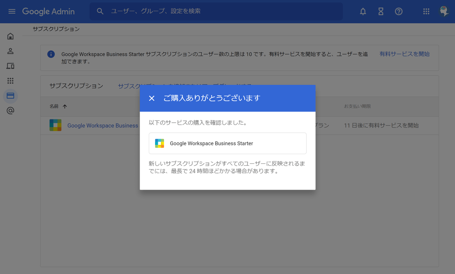455x274 pixels.
Task: Click the サブスクリプション table heading
Action: pyautogui.click(x=76, y=86)
